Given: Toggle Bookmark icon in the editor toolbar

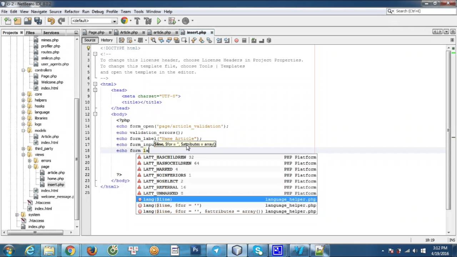Looking at the screenshot, I should pos(209,40).
